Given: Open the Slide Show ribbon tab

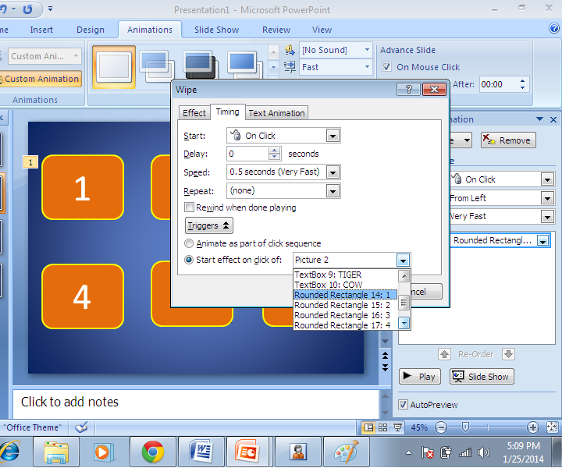Looking at the screenshot, I should click(216, 30).
